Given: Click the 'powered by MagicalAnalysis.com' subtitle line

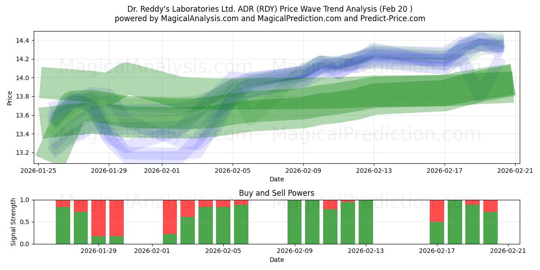Looking at the screenshot, I should pos(270,18).
